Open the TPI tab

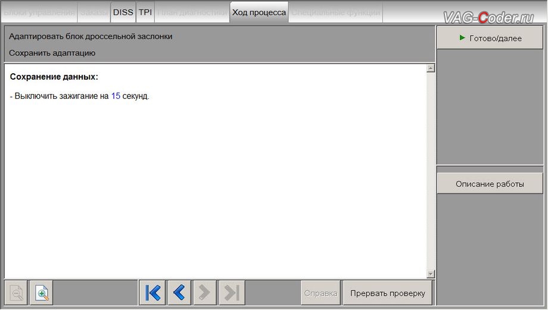coord(145,12)
